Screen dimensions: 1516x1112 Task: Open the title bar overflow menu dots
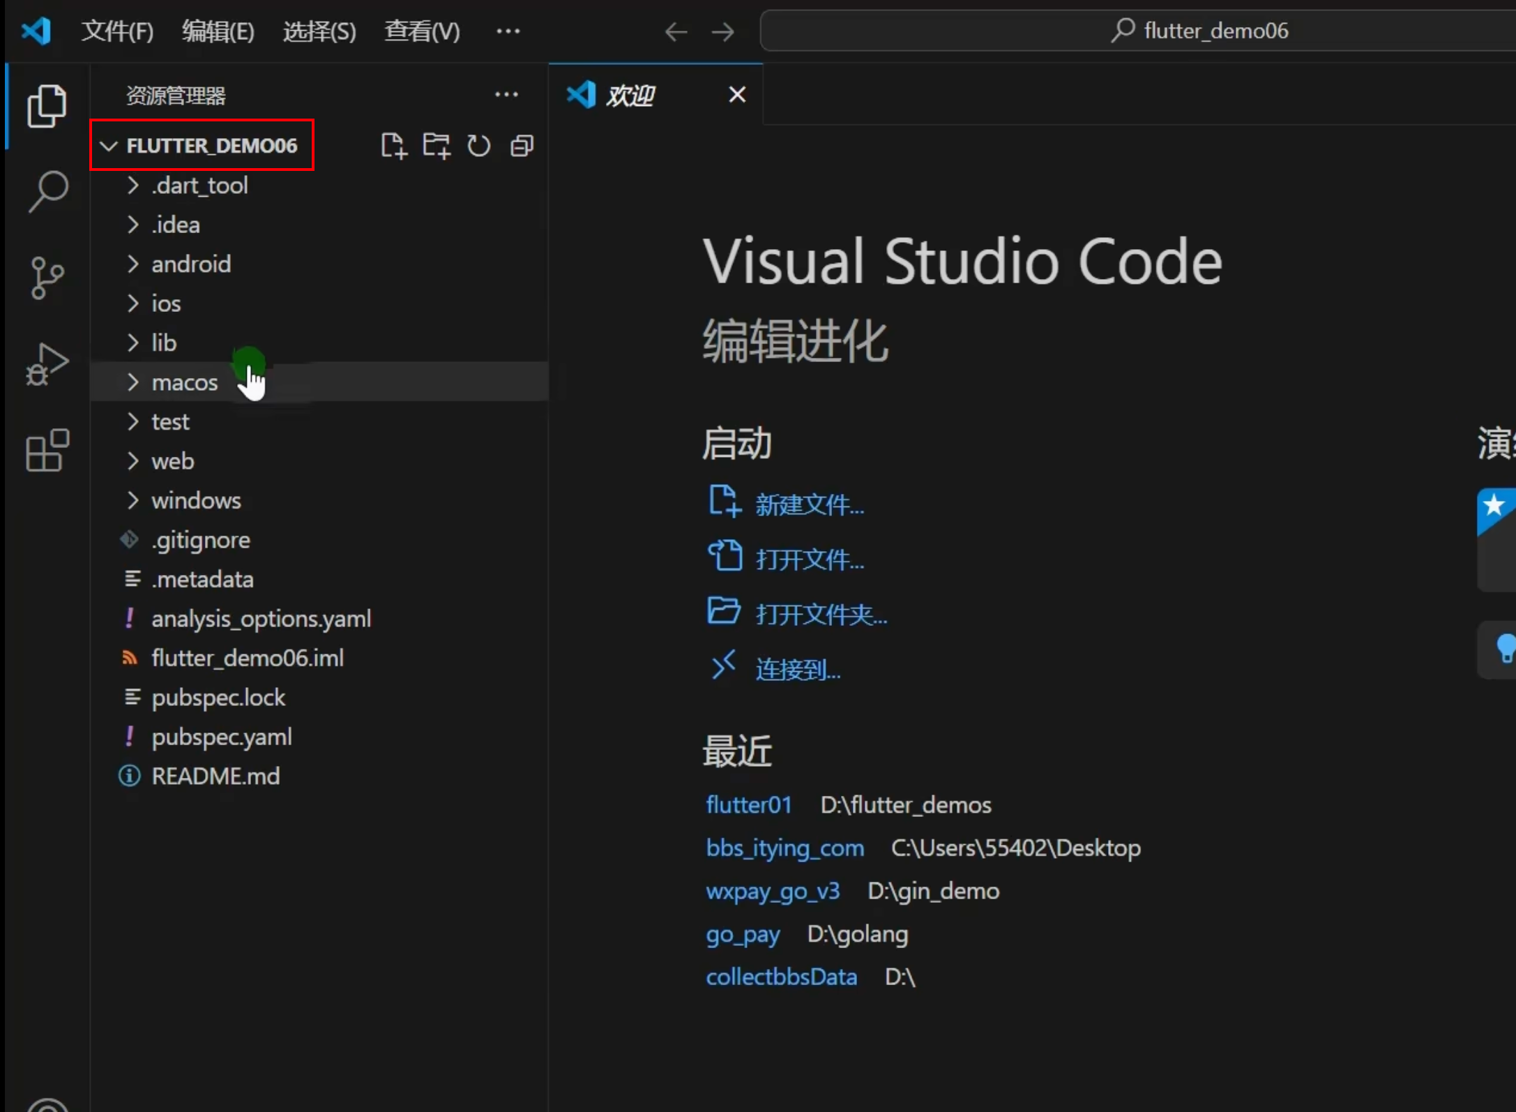(508, 31)
